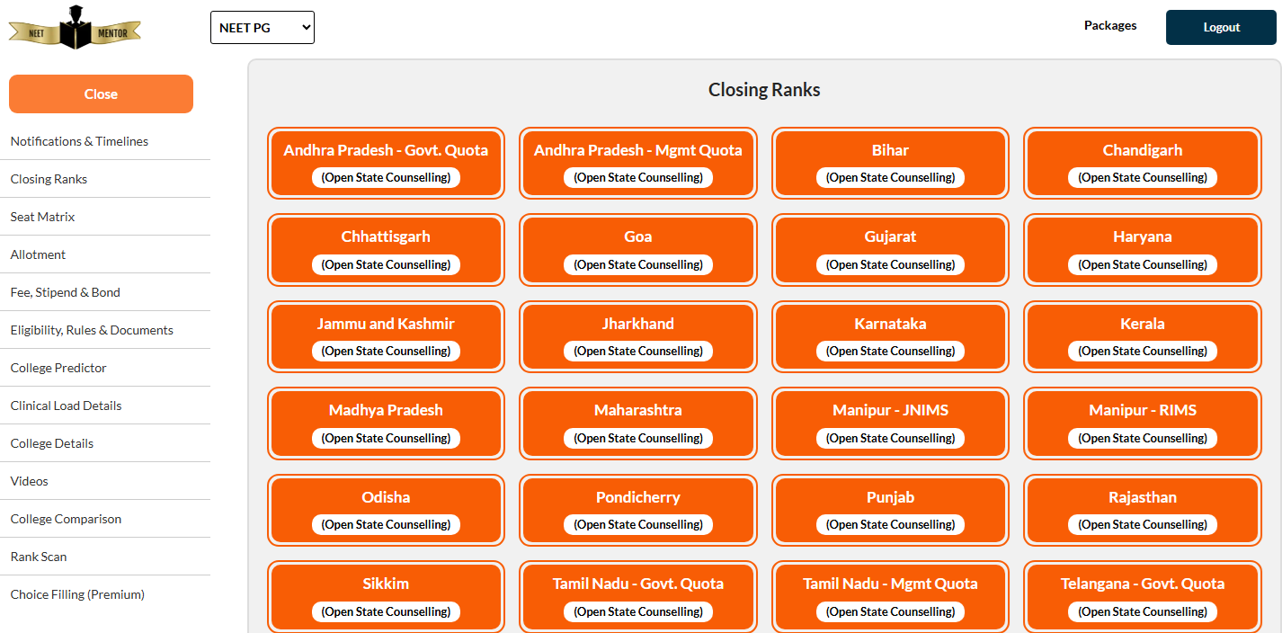
Task: Open Chandigarh closing ranks card
Action: (x=1143, y=163)
